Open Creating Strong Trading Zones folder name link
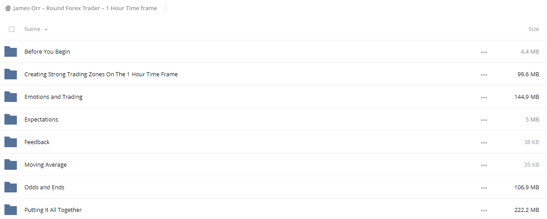 click(101, 74)
